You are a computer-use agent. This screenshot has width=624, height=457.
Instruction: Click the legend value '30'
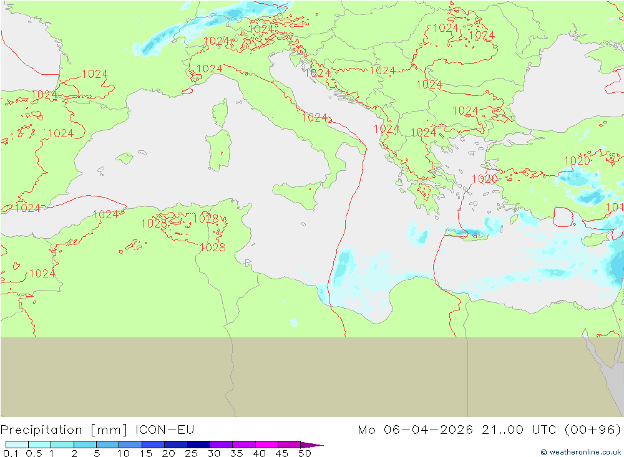[213, 453]
